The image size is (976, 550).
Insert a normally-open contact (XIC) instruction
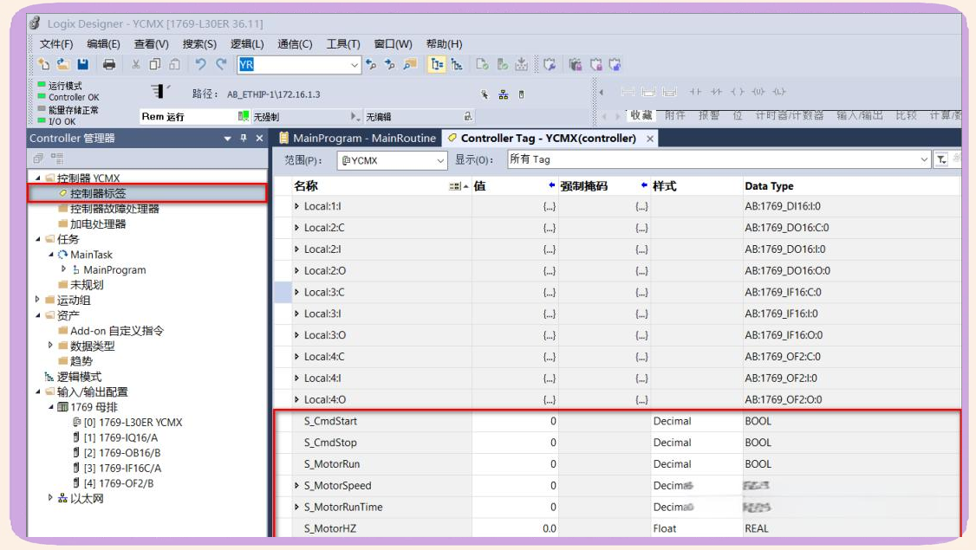coord(695,92)
